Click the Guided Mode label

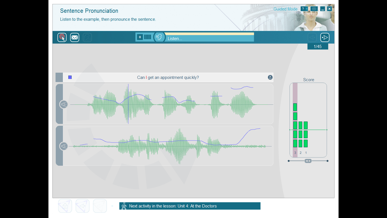pos(285,9)
